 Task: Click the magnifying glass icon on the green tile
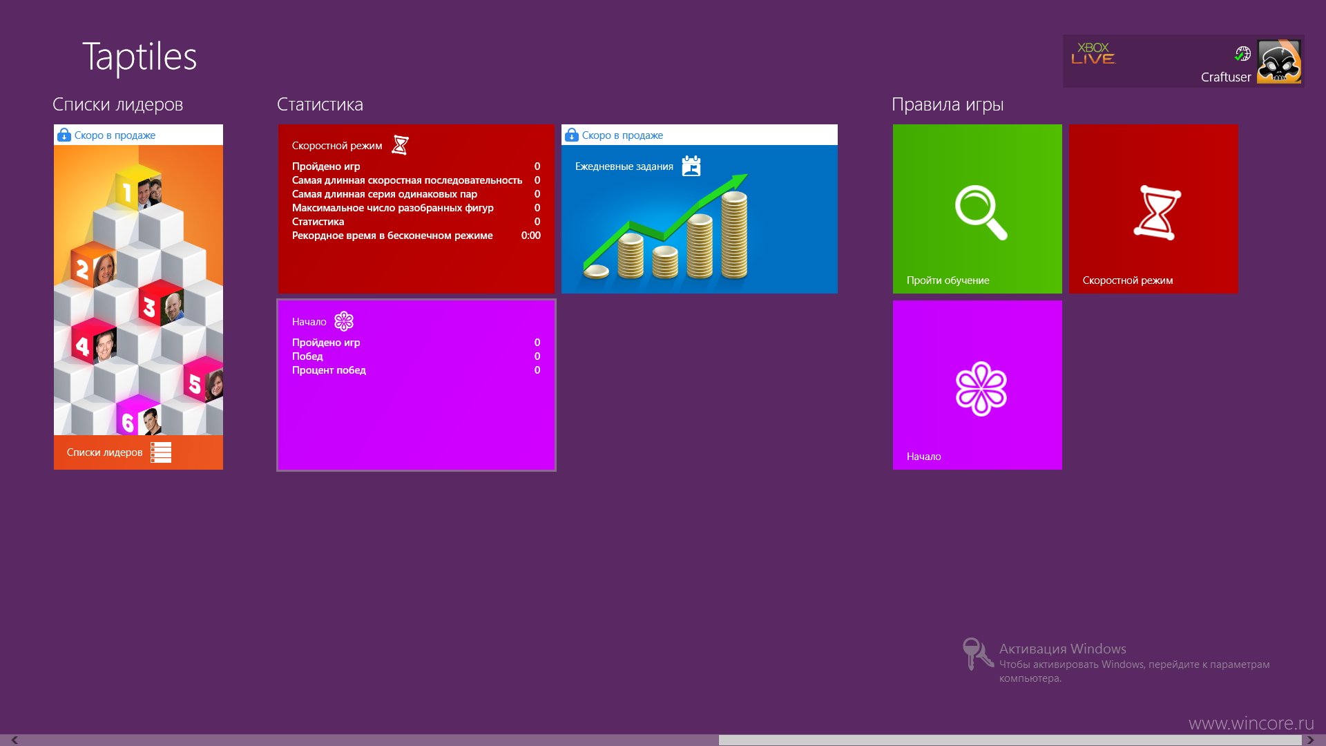(981, 213)
